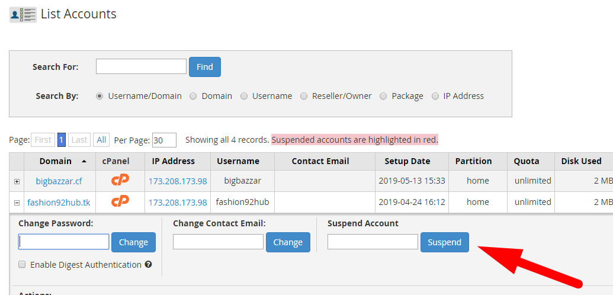Go to page 1 of results

click(61, 140)
